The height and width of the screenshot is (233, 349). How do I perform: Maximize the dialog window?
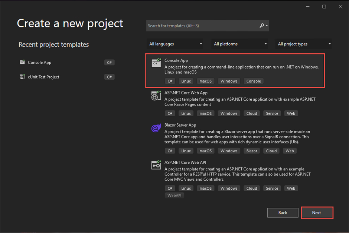324,7
